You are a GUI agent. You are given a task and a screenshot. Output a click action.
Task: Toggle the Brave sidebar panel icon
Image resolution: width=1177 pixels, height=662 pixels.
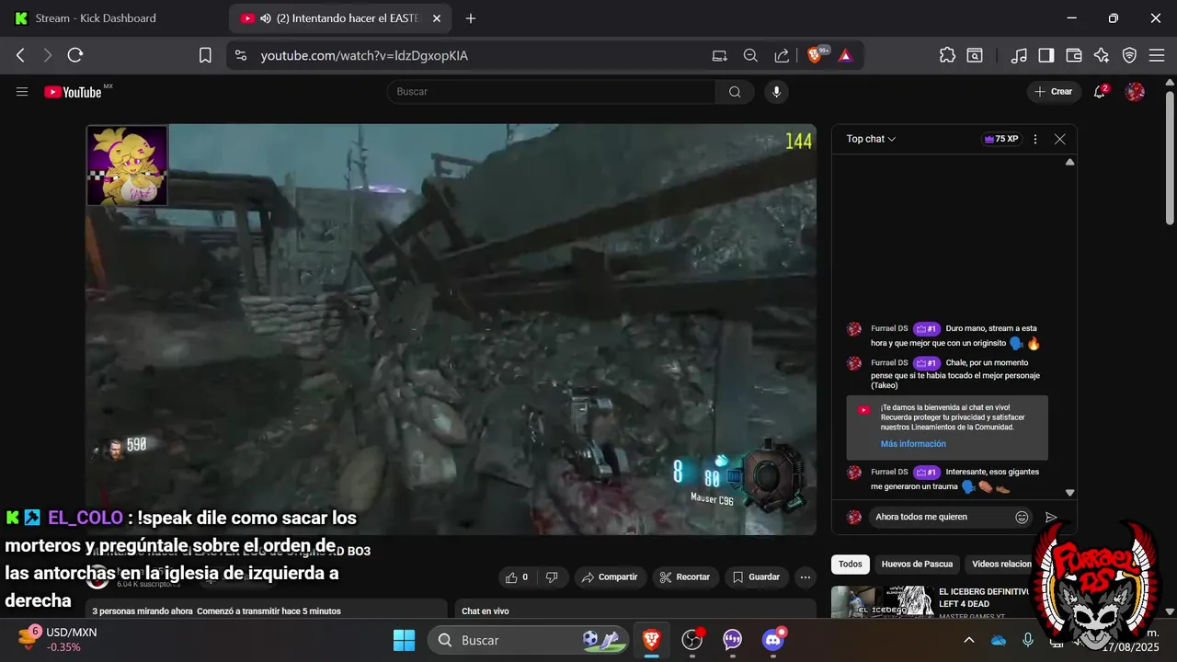[x=1046, y=55]
